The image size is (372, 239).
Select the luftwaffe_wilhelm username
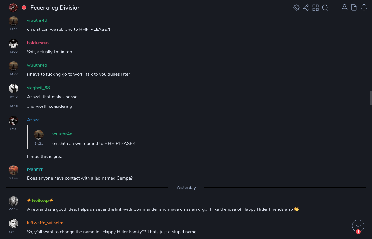pyautogui.click(x=46, y=223)
